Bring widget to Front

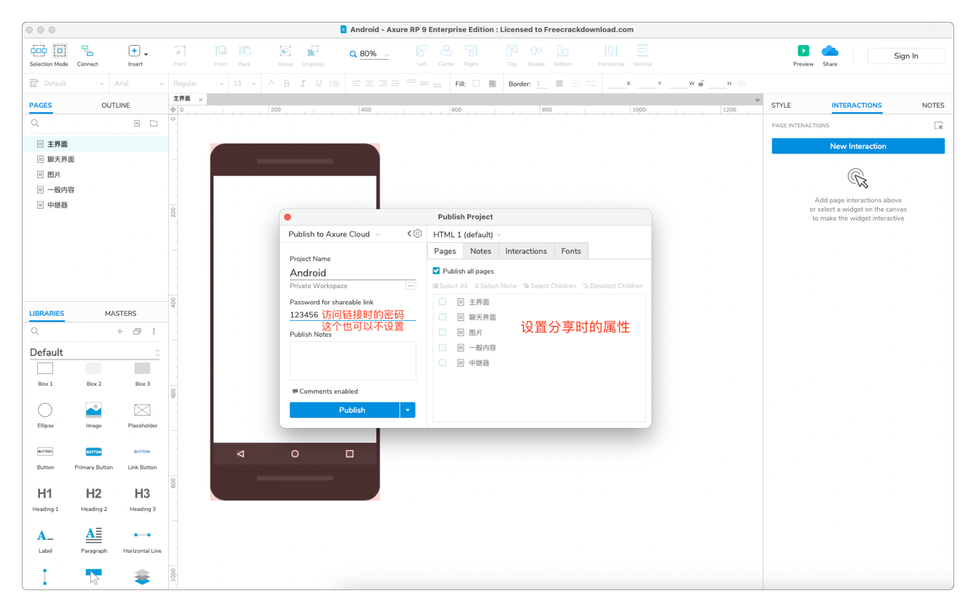[221, 51]
